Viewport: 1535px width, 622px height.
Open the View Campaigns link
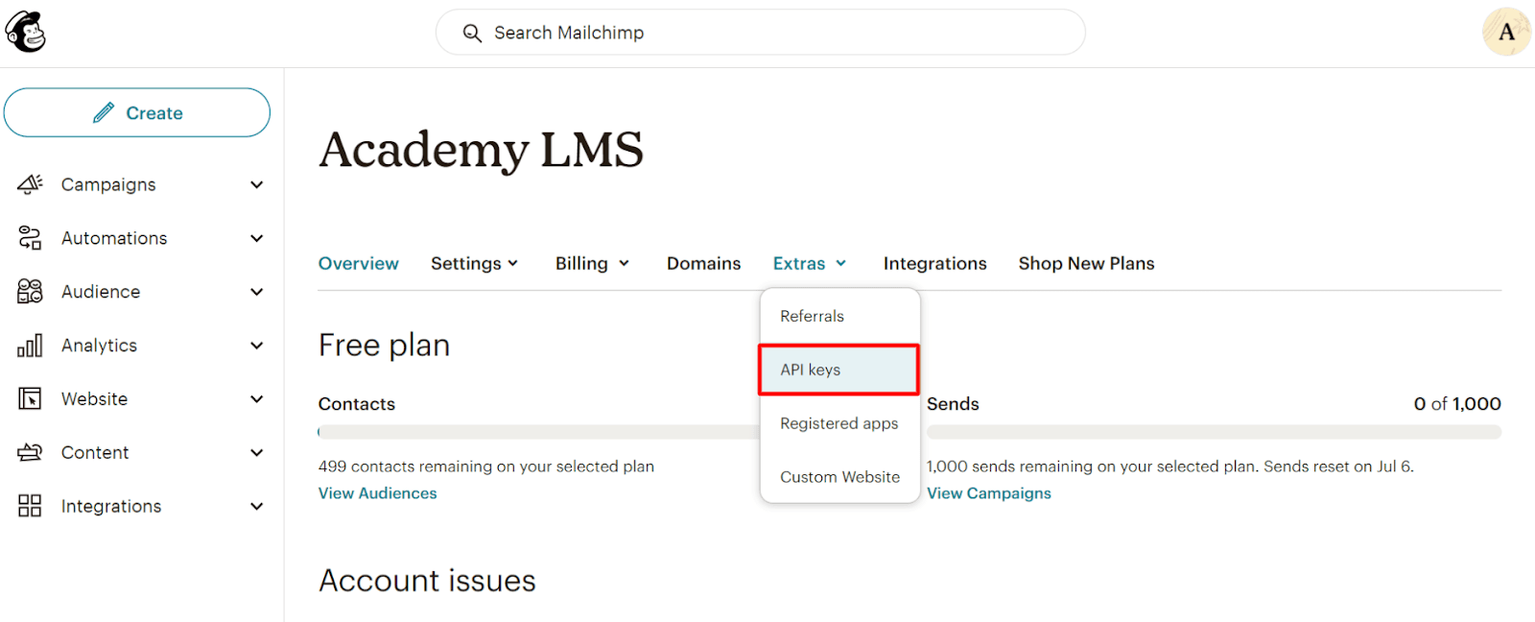(x=989, y=493)
